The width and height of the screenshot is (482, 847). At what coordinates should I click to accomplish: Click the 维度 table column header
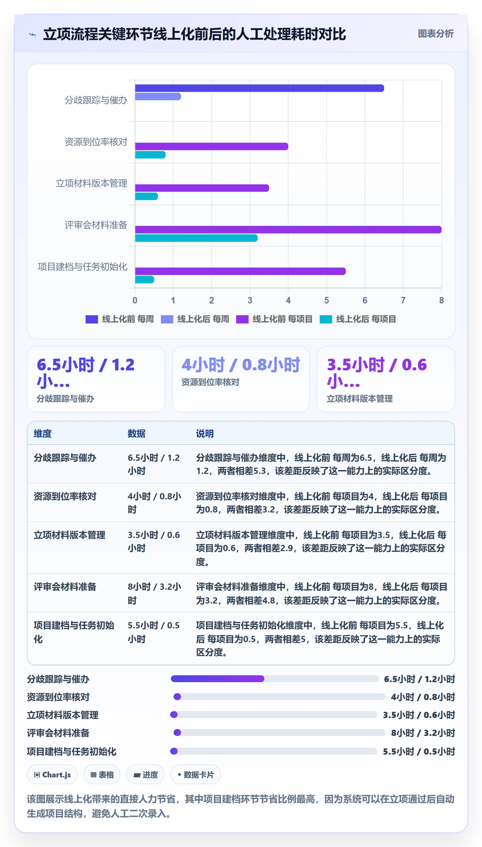click(x=43, y=434)
